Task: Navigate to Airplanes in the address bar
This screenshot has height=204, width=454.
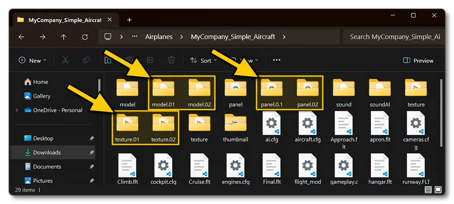Action: (158, 37)
